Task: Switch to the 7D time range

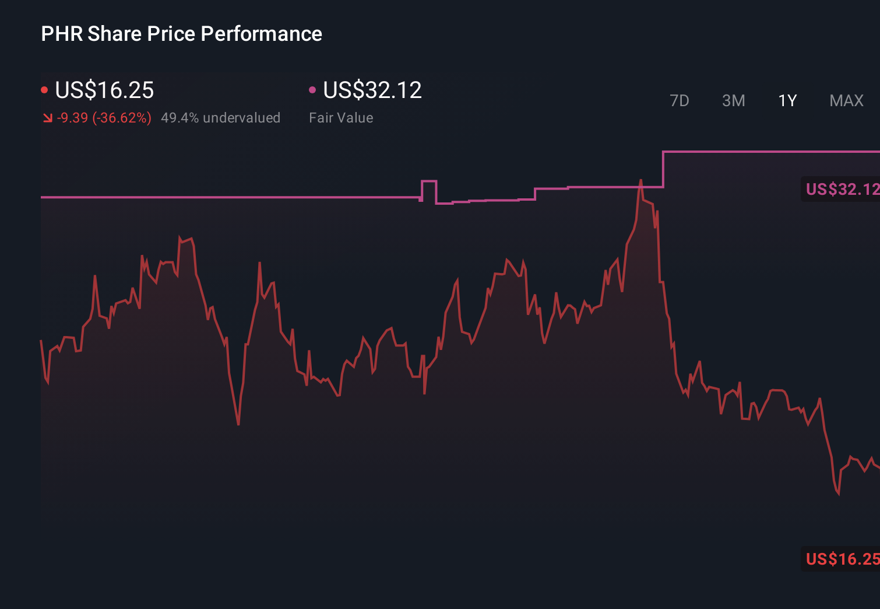Action: (680, 100)
